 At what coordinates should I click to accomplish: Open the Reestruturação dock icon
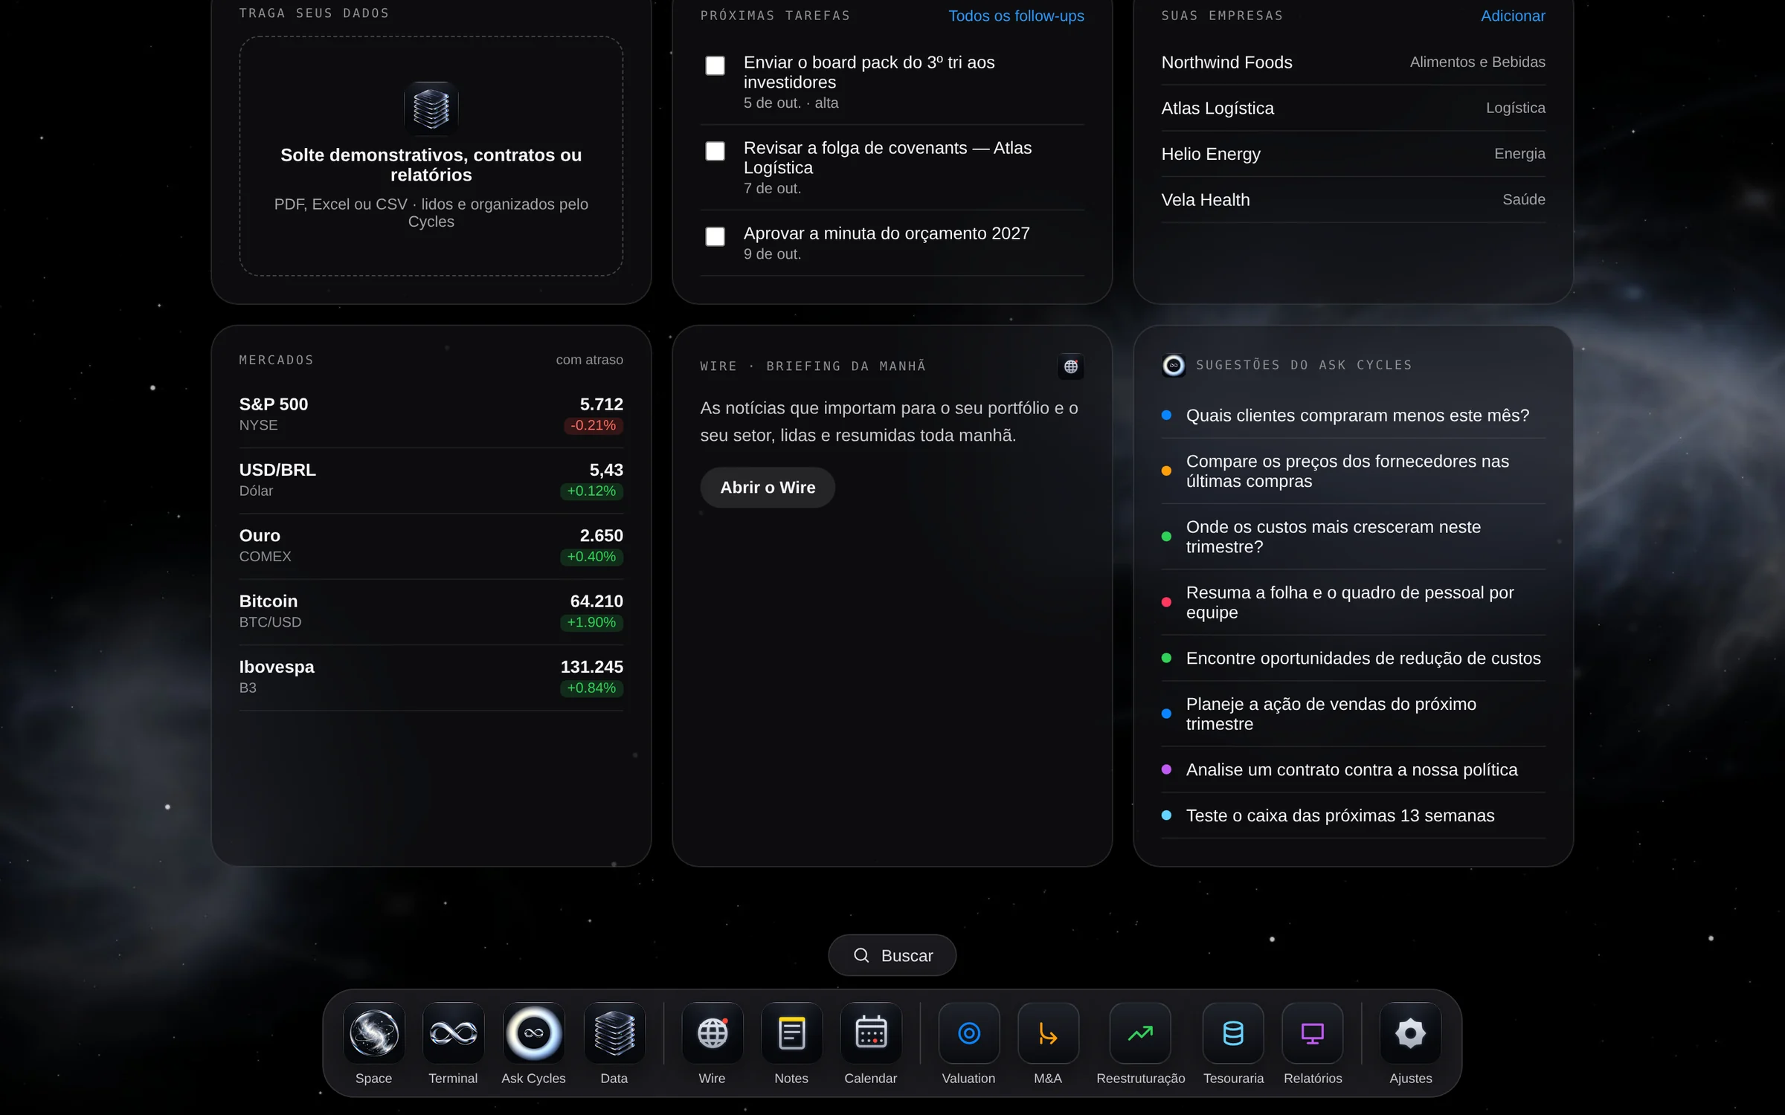tap(1140, 1032)
